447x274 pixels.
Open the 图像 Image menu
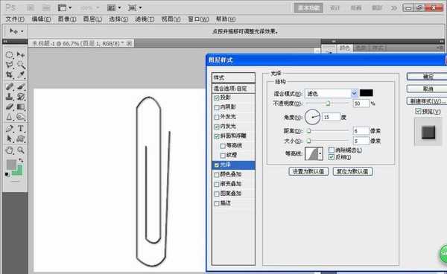pyautogui.click(x=67, y=19)
